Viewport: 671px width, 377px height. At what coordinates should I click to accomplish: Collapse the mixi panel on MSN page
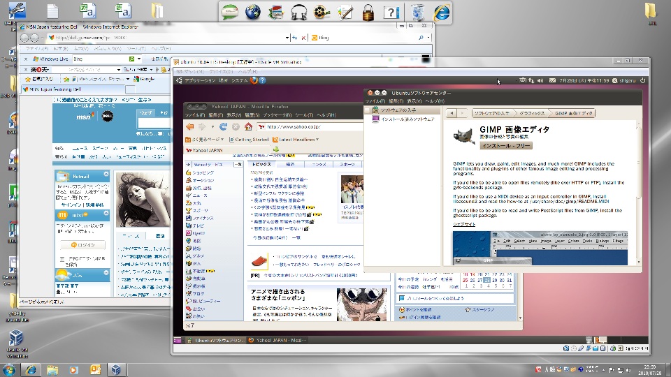click(x=106, y=214)
